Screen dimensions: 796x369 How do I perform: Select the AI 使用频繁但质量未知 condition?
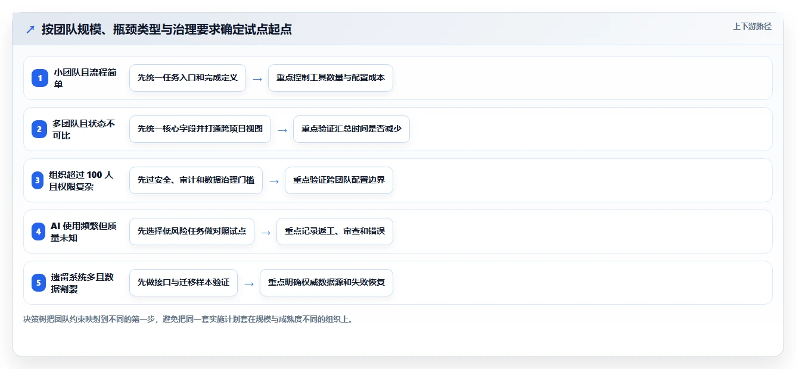(x=83, y=232)
